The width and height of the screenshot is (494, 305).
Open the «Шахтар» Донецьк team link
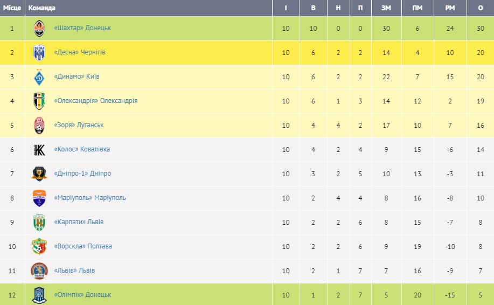[x=82, y=28]
